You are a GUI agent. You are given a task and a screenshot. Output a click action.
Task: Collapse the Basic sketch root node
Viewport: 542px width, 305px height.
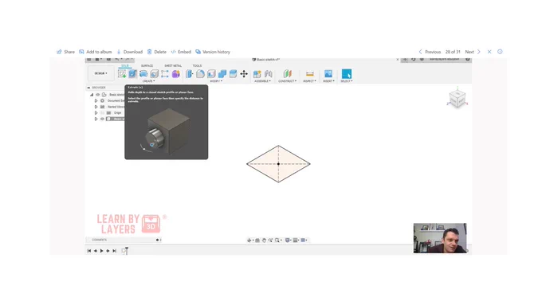tap(92, 95)
